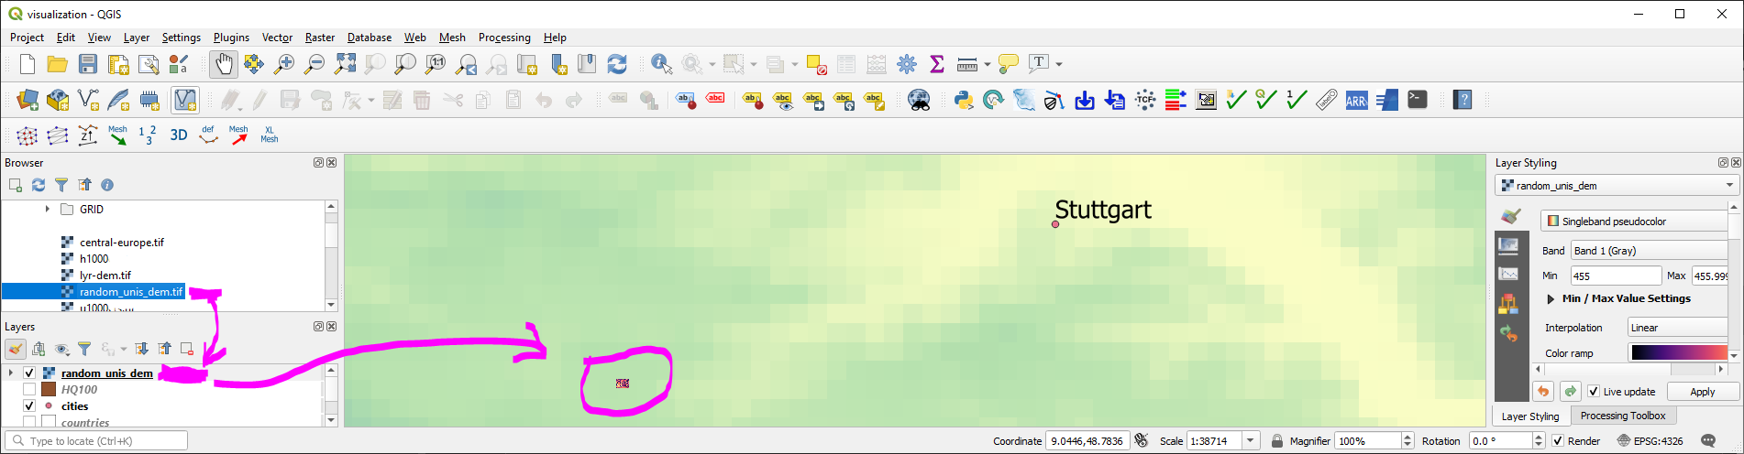Image resolution: width=1744 pixels, height=454 pixels.
Task: Open the ARR plugin icon
Action: pyautogui.click(x=1356, y=100)
